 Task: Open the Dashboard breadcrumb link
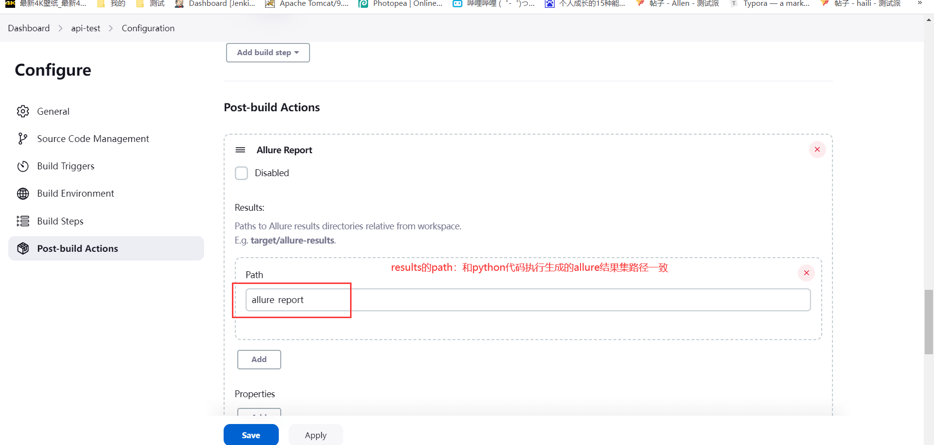[x=29, y=28]
